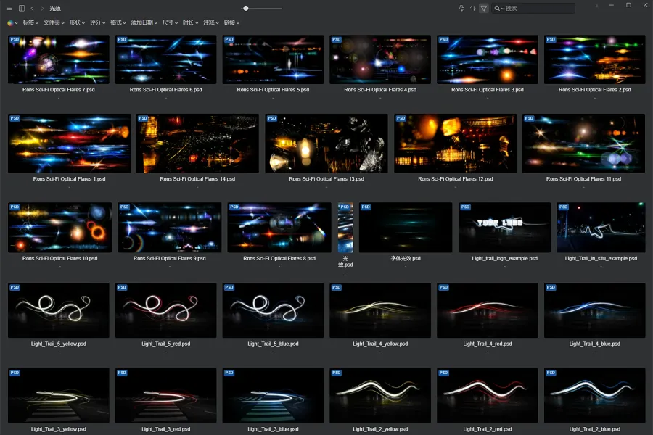This screenshot has height=435, width=653.
Task: Select Light_Trail_in_situ_example thumbnail image
Action: click(601, 227)
